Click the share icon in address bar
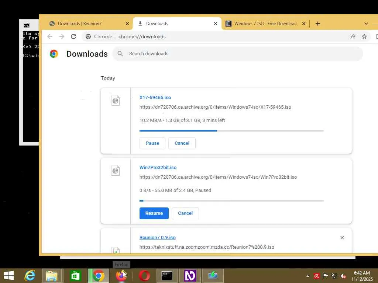Screen dimensions: 378x283 point(353,36)
